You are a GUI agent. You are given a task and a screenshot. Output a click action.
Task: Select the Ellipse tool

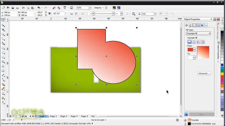(3, 53)
